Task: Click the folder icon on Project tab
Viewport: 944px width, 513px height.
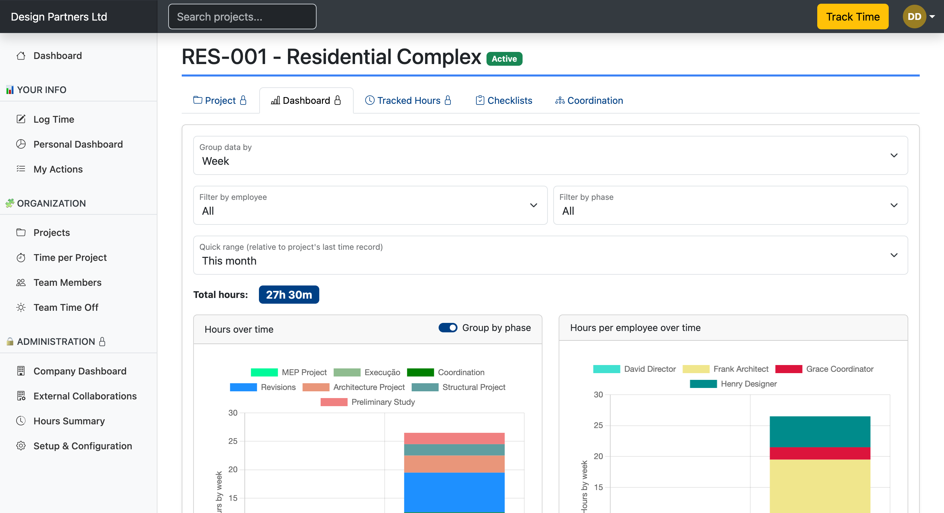Action: click(198, 100)
